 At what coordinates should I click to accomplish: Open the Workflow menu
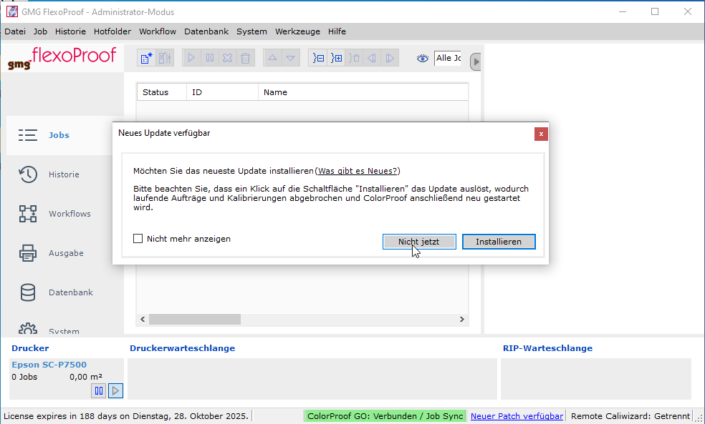click(158, 31)
